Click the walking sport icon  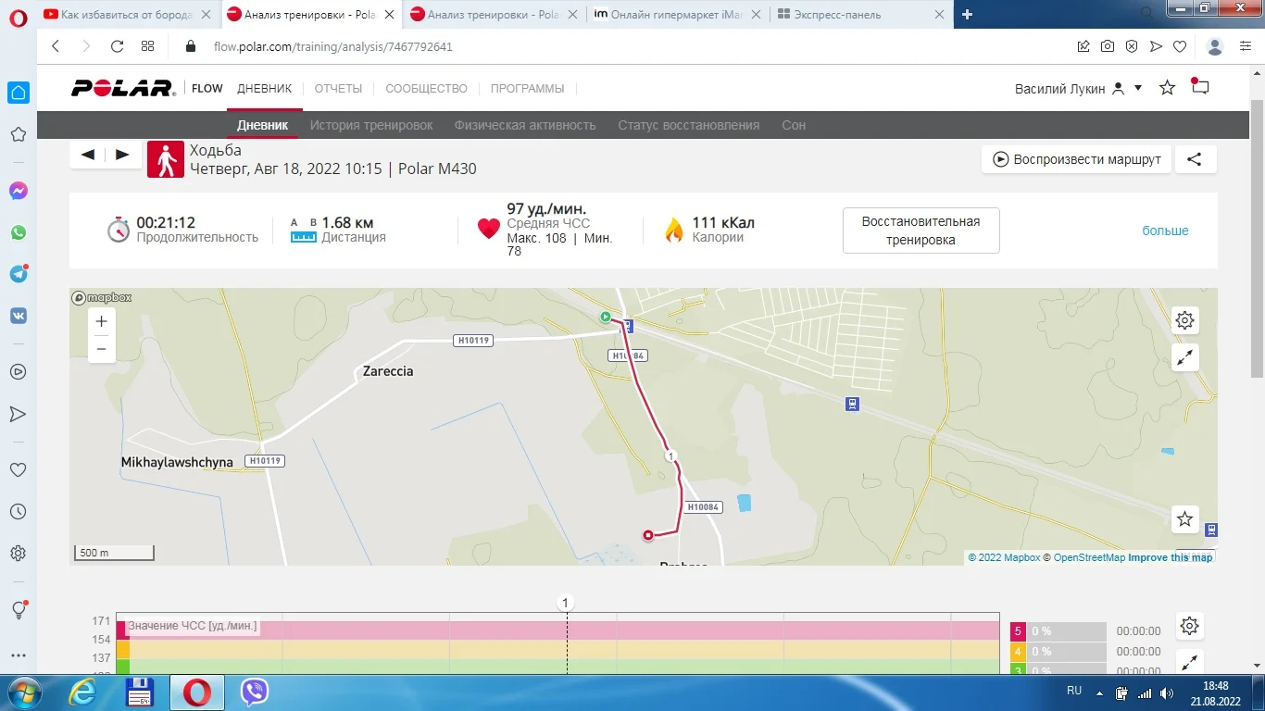(166, 159)
